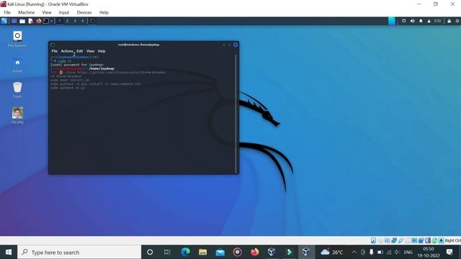Image resolution: width=461 pixels, height=259 pixels.
Task: Click the ENG language indicator
Action: click(408, 252)
